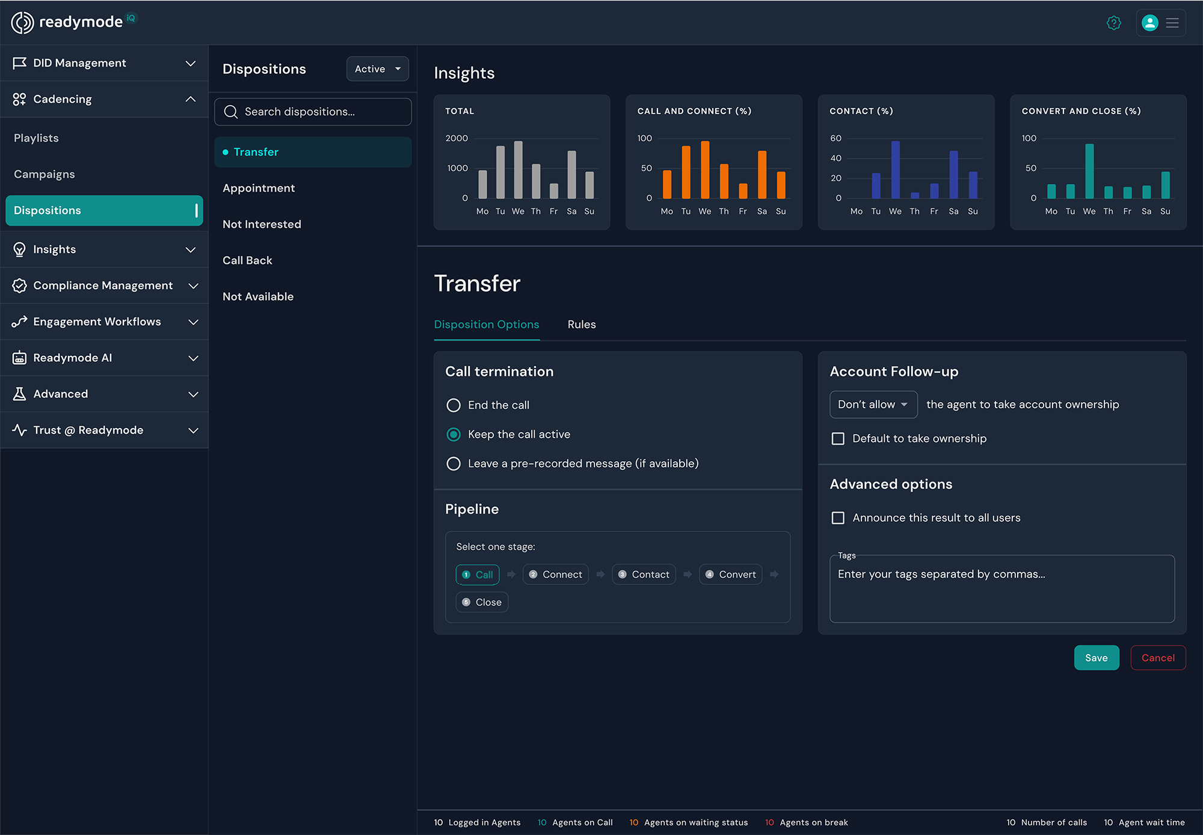Click the Save button
The image size is (1203, 835).
[x=1096, y=658]
